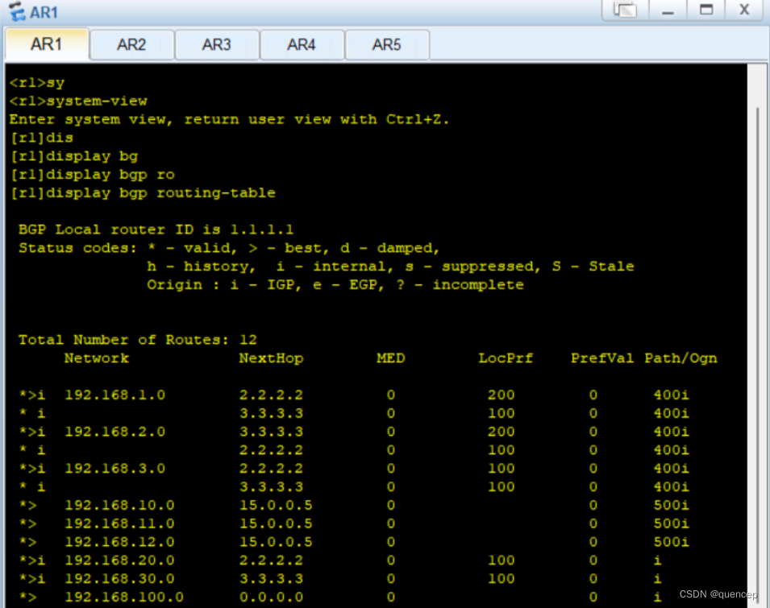Click the Network column header
This screenshot has width=770, height=608.
[x=97, y=358]
